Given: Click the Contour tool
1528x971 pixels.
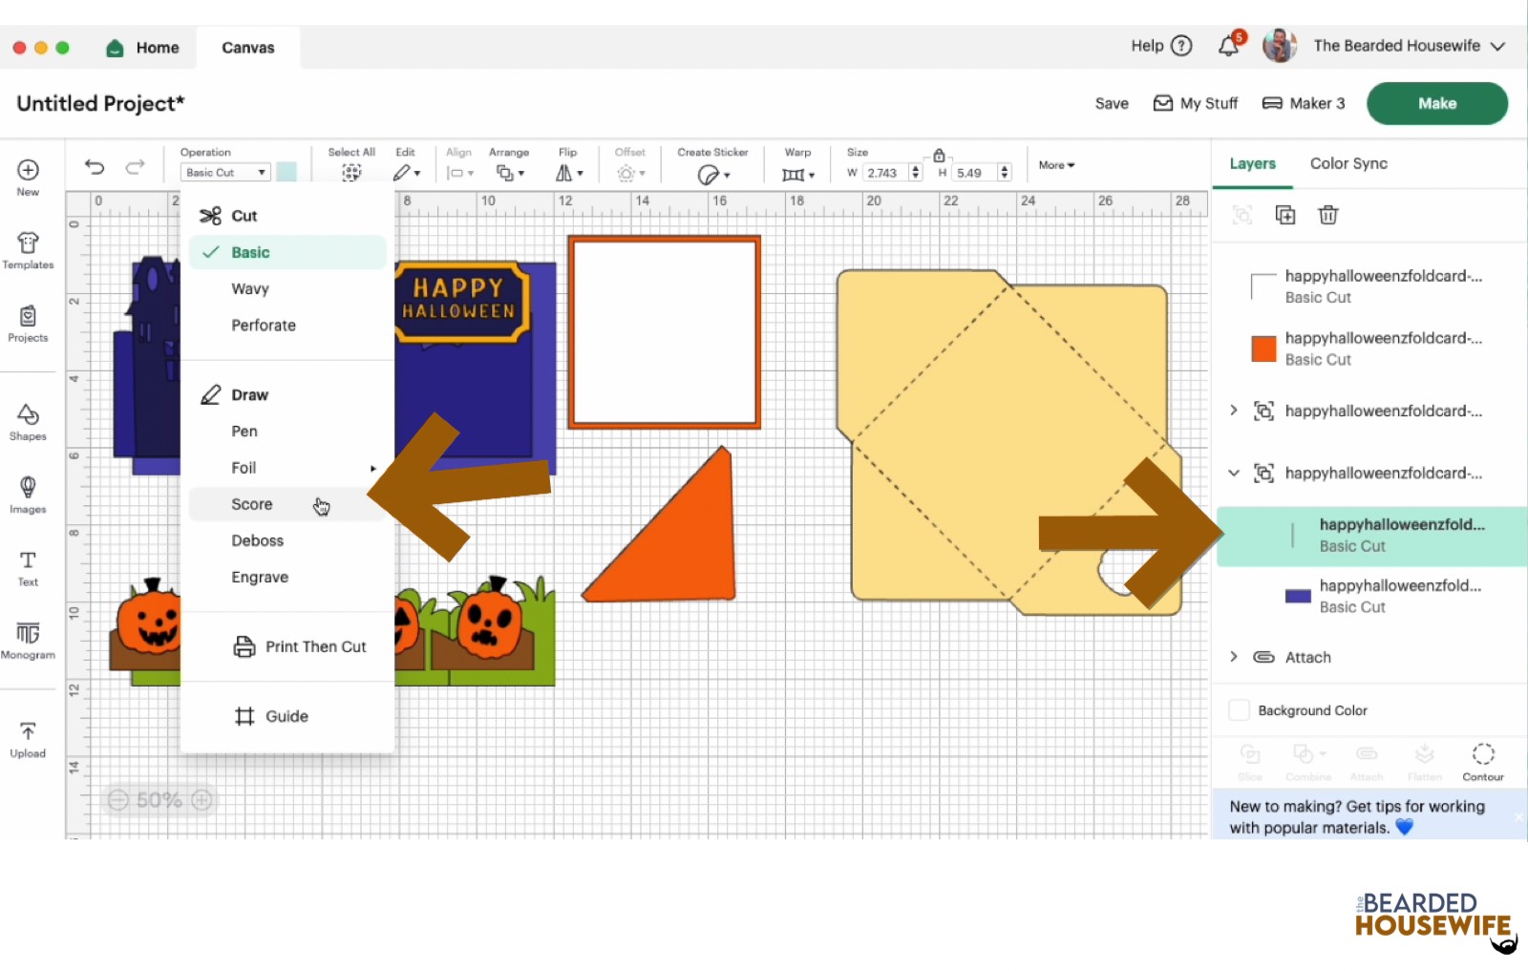Looking at the screenshot, I should coord(1482,761).
